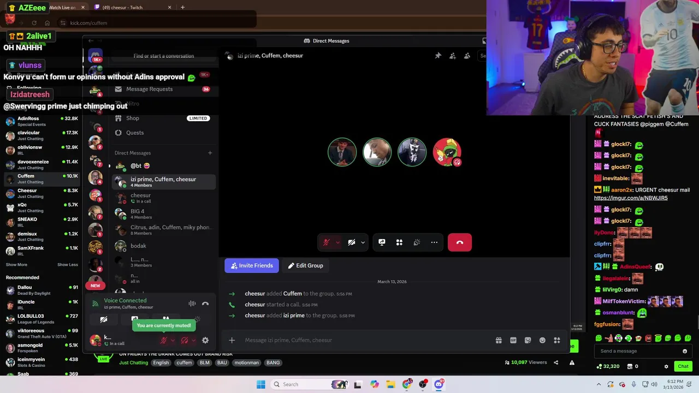
Task: Open the BIG 4 group DM
Action: point(163,214)
